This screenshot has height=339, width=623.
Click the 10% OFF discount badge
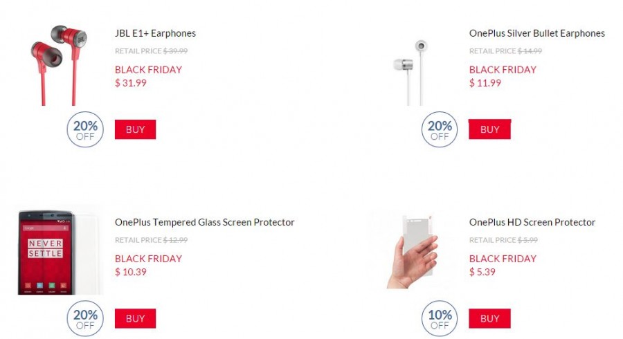(440, 320)
